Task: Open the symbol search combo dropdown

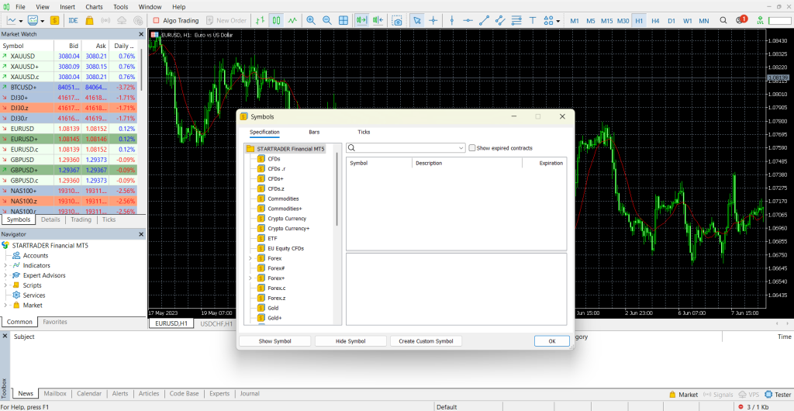Action: click(461, 148)
